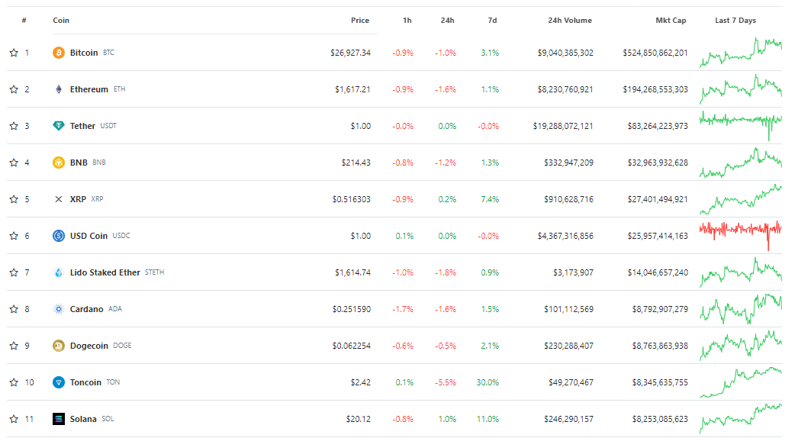This screenshot has height=438, width=795.
Task: Click BNB market cap $32,963,932,628
Action: click(x=658, y=163)
